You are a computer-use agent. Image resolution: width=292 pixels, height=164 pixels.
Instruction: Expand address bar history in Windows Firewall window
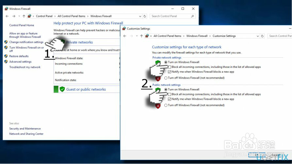coord(140,16)
